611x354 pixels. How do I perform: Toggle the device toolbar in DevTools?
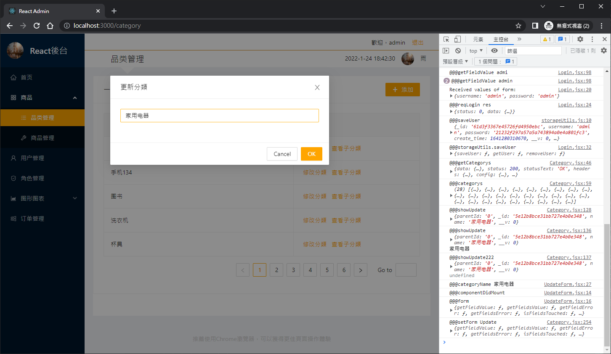tap(457, 39)
